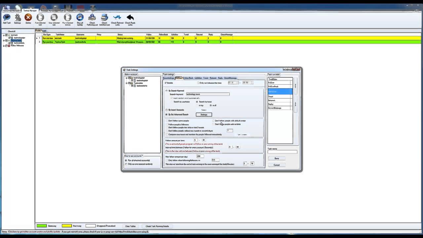Click the Check Following List icon
The image size is (423, 238).
point(92,18)
